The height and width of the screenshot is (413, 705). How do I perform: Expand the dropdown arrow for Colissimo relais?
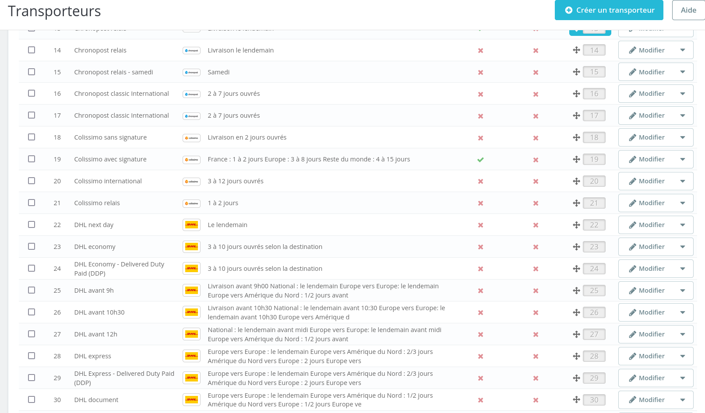click(683, 203)
